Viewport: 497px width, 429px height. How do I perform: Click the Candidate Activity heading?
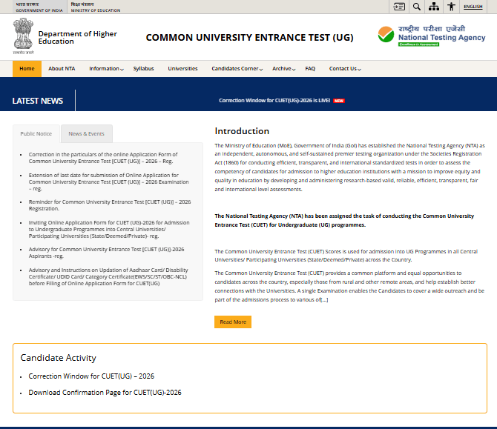point(59,358)
